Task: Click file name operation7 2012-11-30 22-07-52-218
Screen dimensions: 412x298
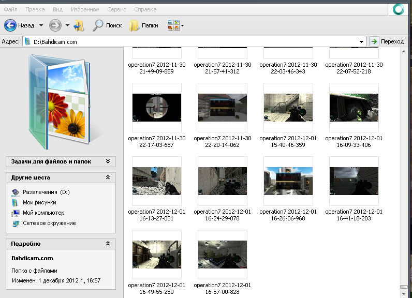Action: tap(354, 68)
